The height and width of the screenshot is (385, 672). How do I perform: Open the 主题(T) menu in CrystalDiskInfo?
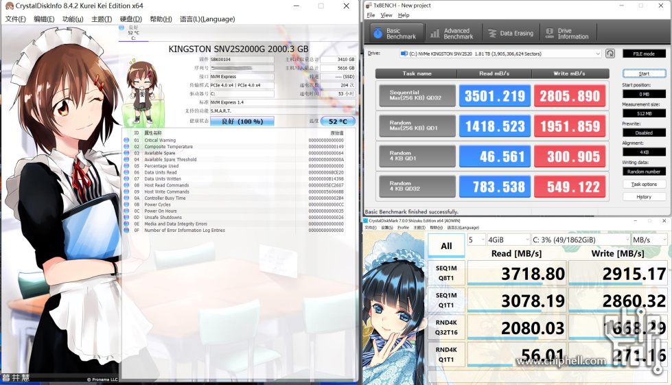[x=102, y=19]
